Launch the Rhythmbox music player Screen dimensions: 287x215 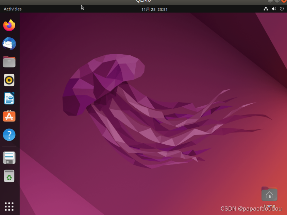click(x=9, y=80)
